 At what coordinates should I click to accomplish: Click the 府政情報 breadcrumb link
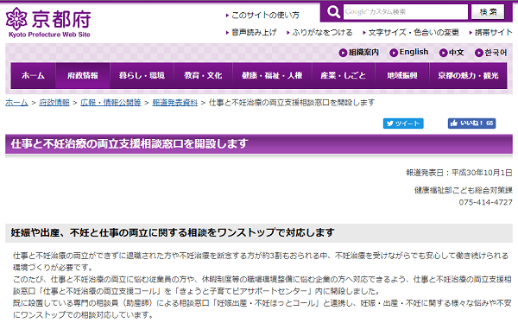(54, 103)
